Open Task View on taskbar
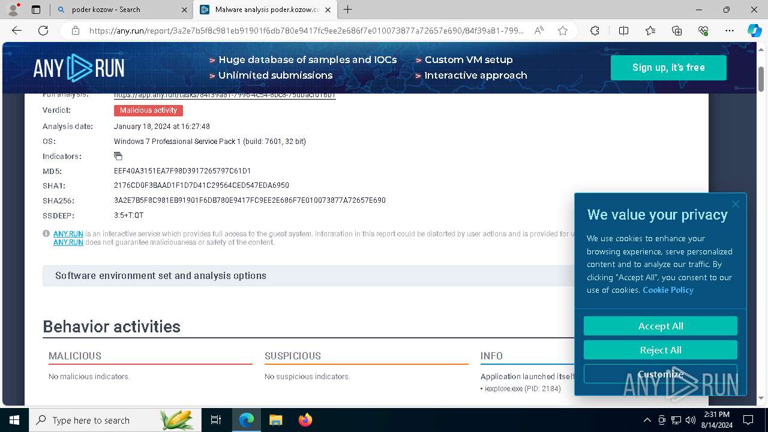Viewport: 768px width, 432px height. point(216,420)
